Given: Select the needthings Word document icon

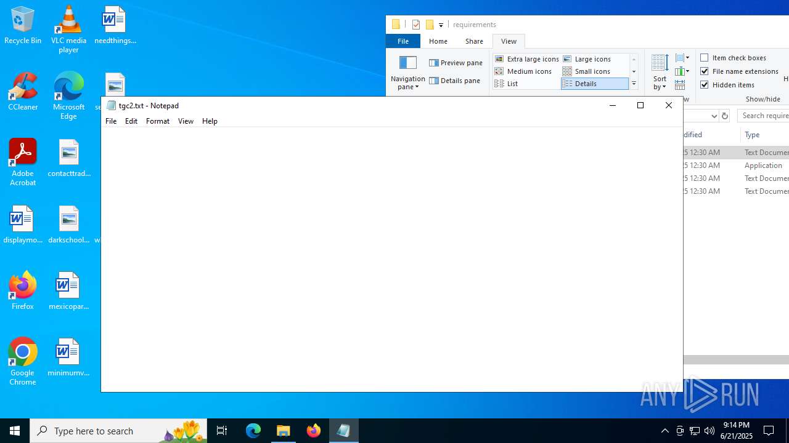Looking at the screenshot, I should [115, 25].
